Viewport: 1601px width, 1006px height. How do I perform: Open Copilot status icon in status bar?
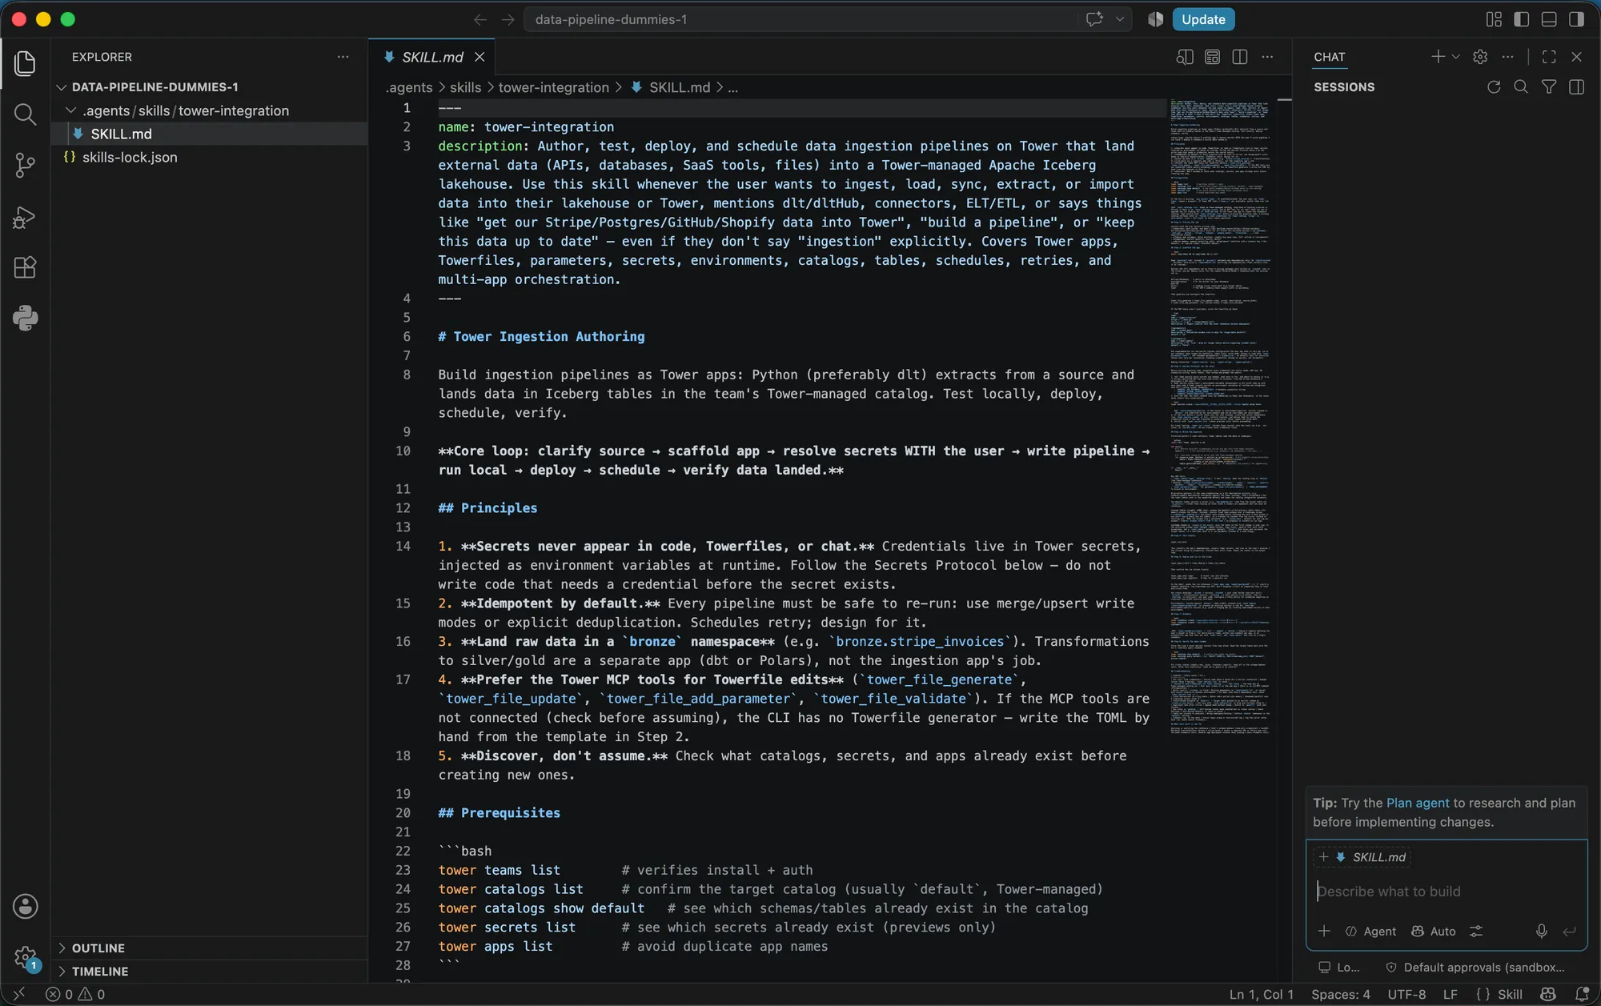tap(1548, 994)
